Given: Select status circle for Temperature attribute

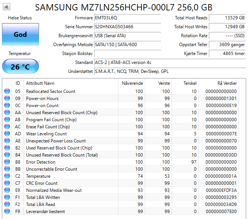Looking at the screenshot, I should [7, 176].
